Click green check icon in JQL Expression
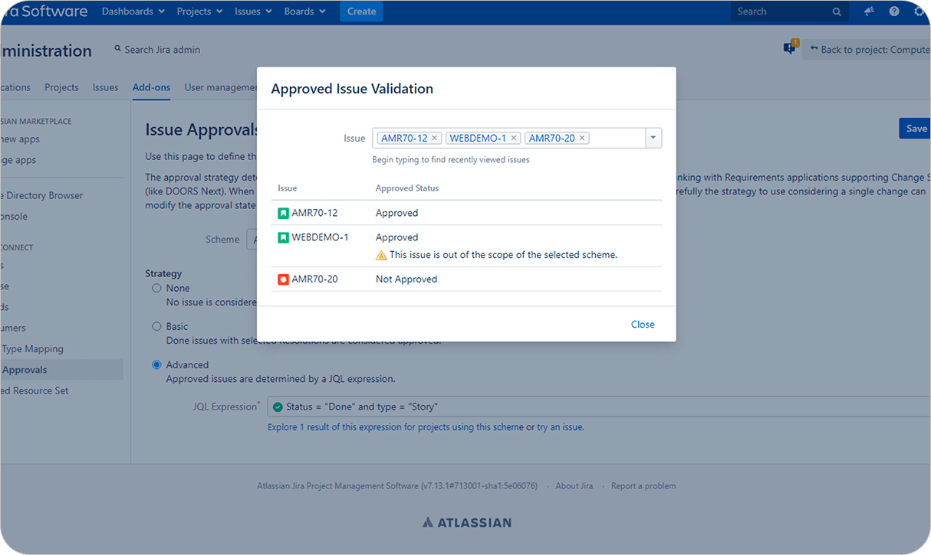This screenshot has height=555, width=931. pyautogui.click(x=278, y=407)
